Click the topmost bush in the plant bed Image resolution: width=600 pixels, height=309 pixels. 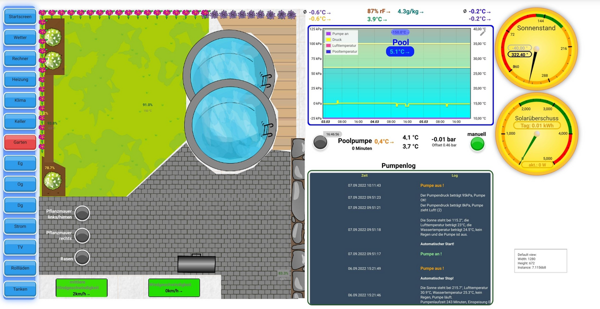click(x=52, y=37)
